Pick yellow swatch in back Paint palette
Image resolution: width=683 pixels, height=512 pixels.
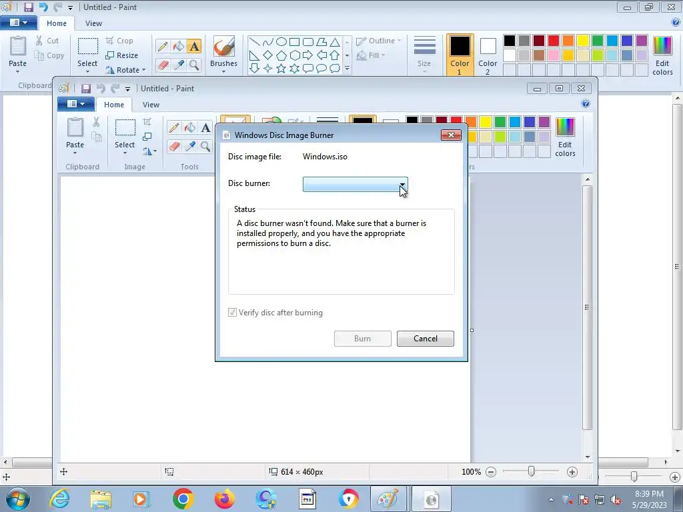coord(583,41)
